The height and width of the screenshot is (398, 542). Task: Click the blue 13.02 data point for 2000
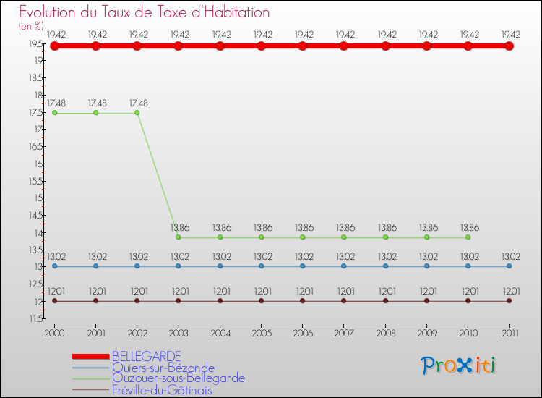55,266
